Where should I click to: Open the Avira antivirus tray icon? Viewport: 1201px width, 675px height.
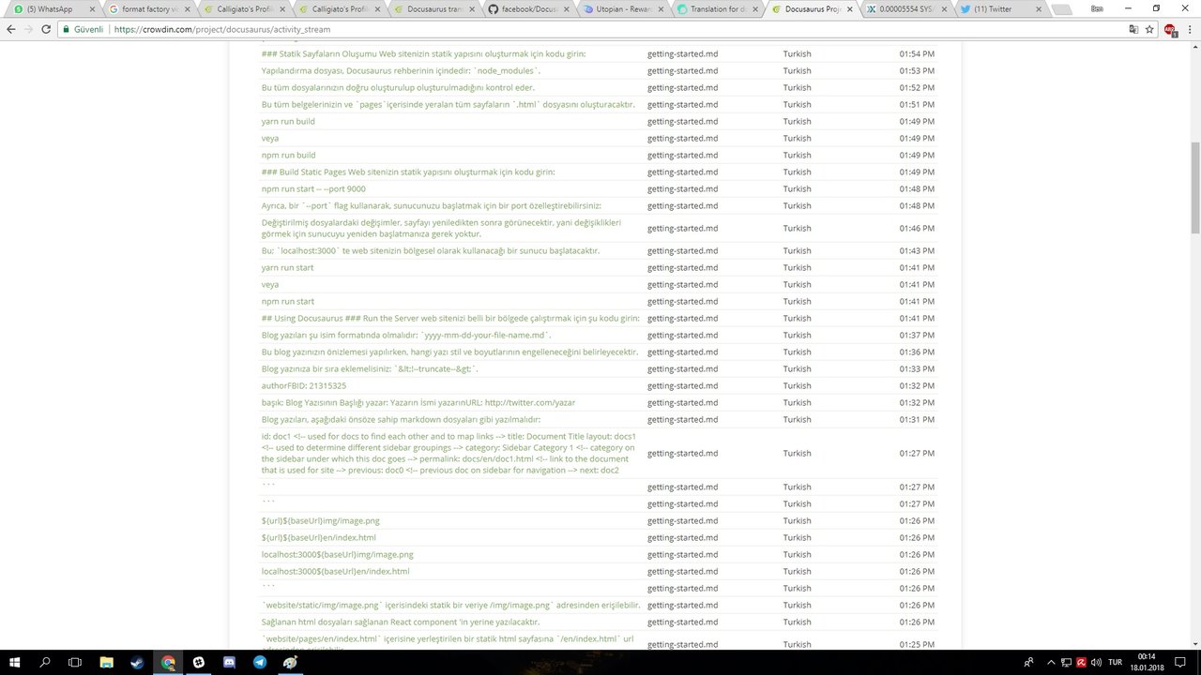pos(1081,662)
